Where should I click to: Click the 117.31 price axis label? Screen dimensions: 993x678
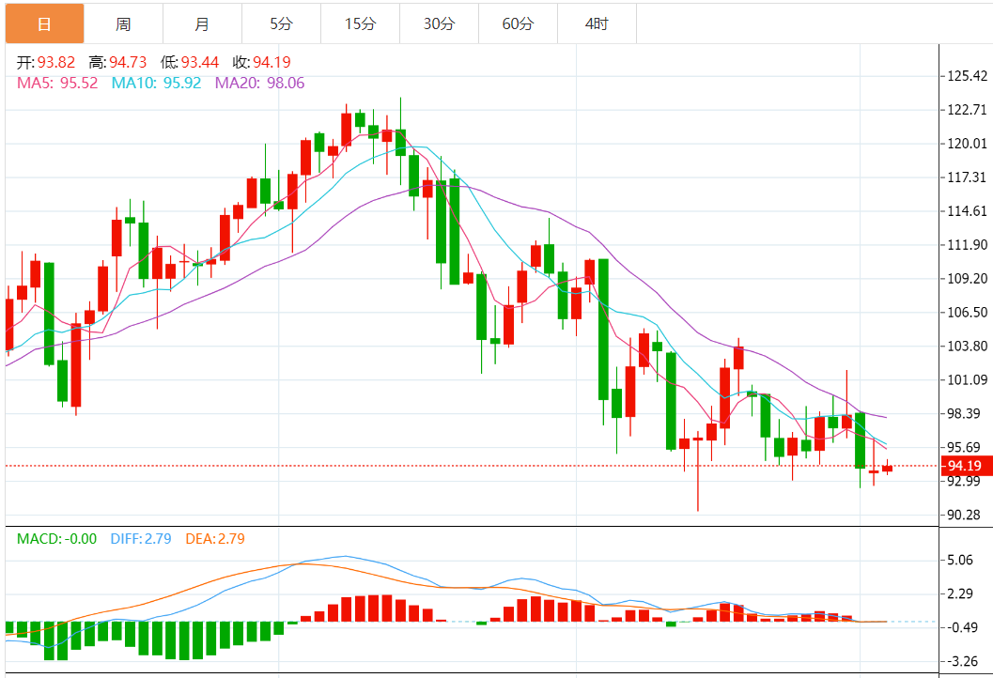[x=967, y=177]
